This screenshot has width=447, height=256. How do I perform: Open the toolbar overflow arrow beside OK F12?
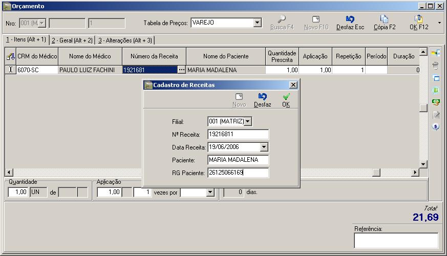point(439,23)
